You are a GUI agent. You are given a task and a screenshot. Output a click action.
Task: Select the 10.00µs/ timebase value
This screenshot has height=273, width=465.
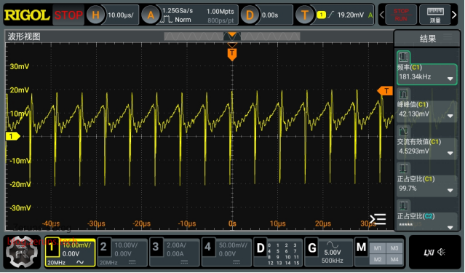click(x=121, y=15)
